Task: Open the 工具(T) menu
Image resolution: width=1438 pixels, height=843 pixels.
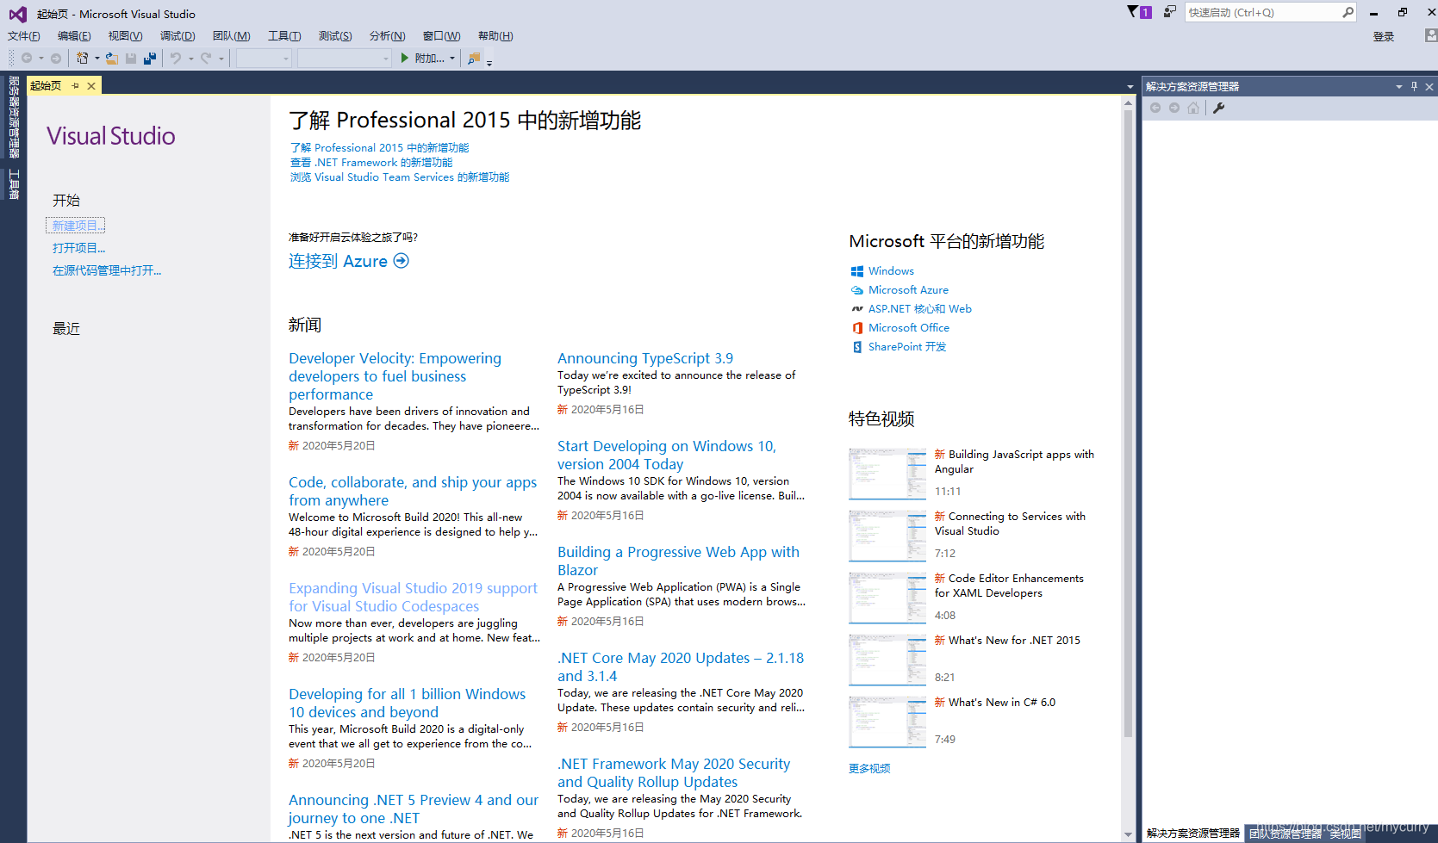Action: [284, 36]
